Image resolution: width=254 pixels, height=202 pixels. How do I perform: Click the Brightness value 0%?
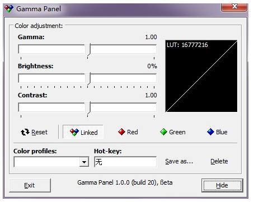pos(152,66)
